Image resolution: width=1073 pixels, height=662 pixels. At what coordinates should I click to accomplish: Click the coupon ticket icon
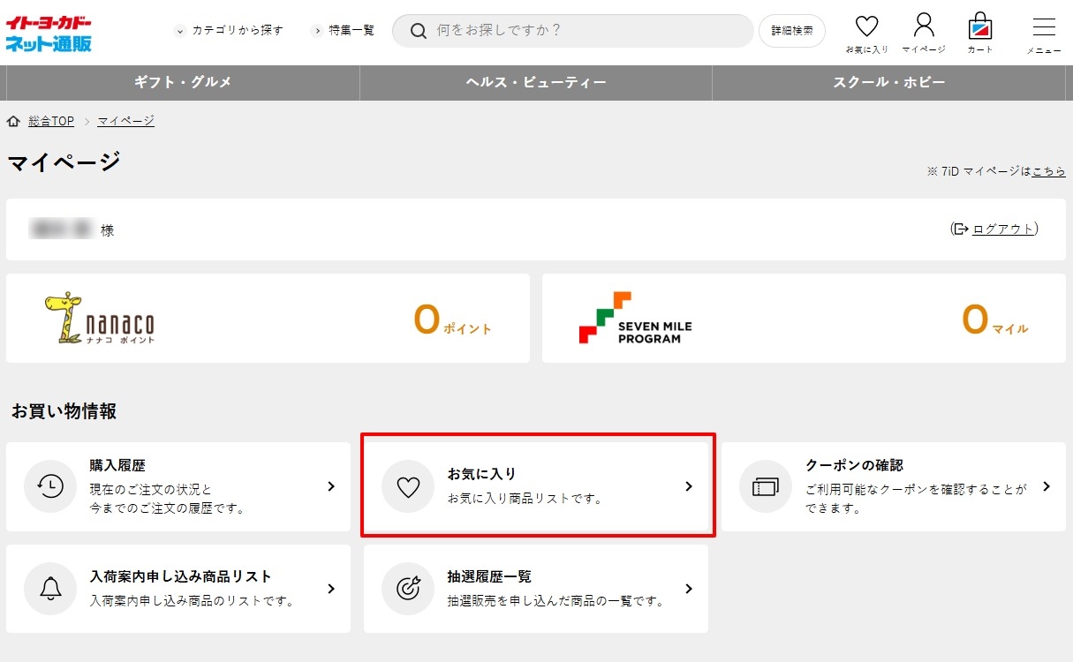(x=765, y=486)
